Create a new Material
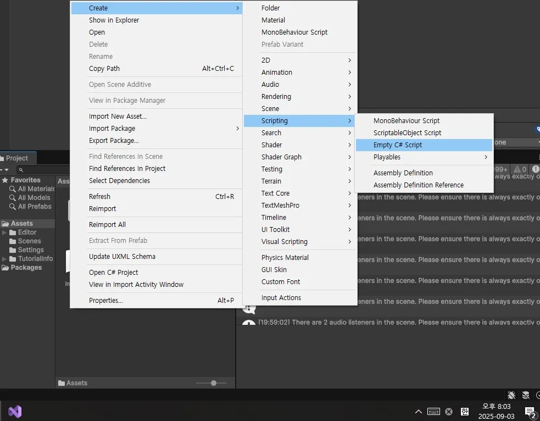The height and width of the screenshot is (421, 540). (300, 20)
